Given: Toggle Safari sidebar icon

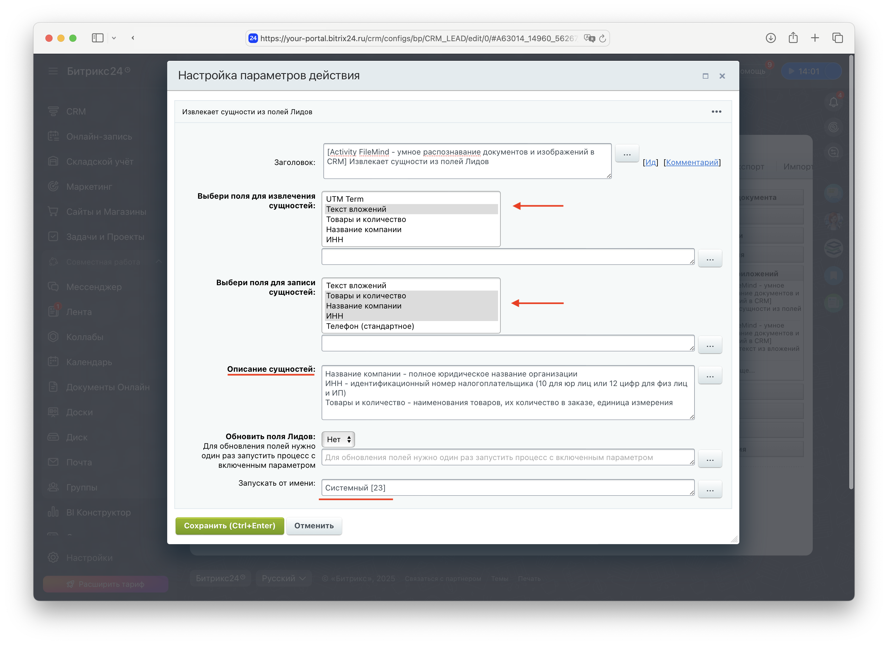Looking at the screenshot, I should (98, 38).
